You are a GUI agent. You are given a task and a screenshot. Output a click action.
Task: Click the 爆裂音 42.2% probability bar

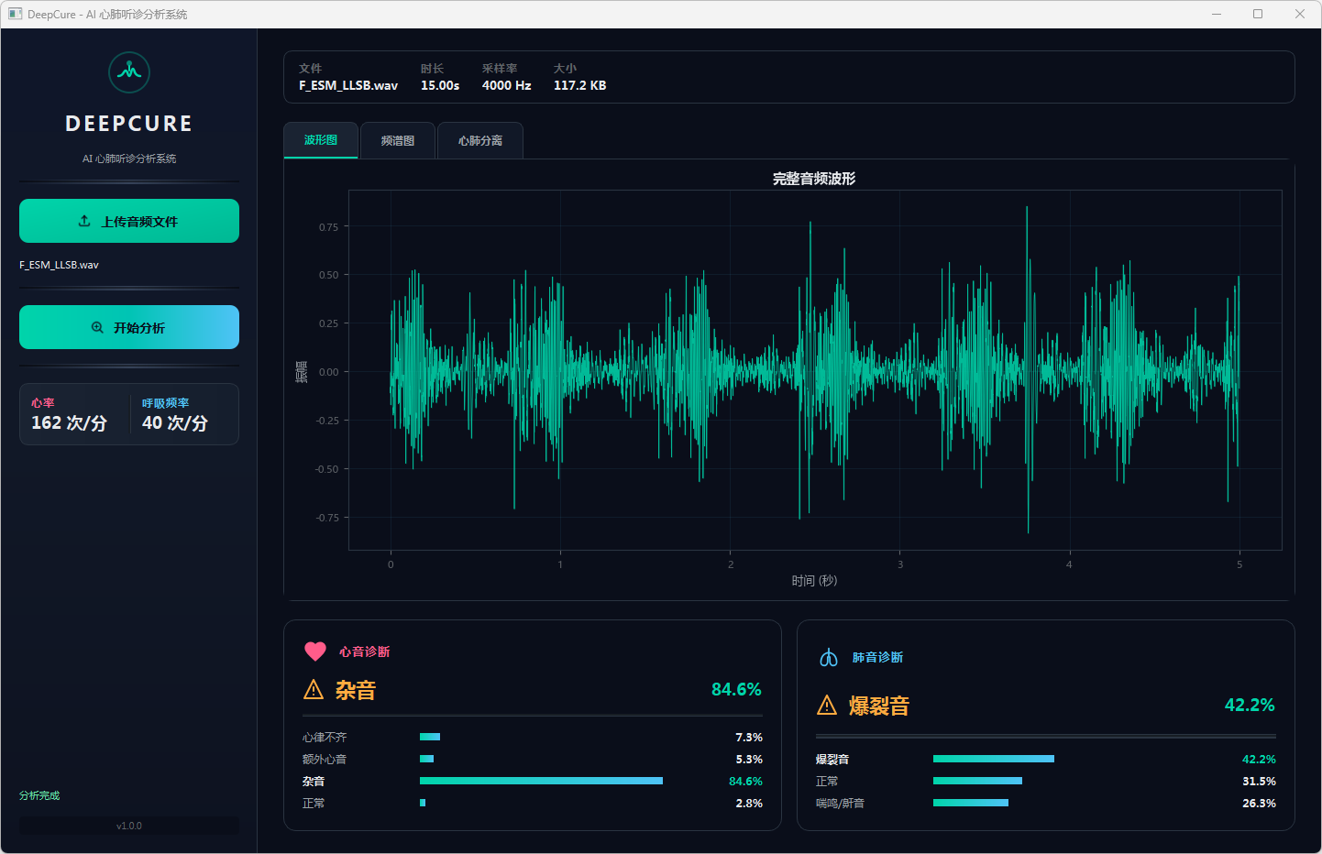click(993, 760)
